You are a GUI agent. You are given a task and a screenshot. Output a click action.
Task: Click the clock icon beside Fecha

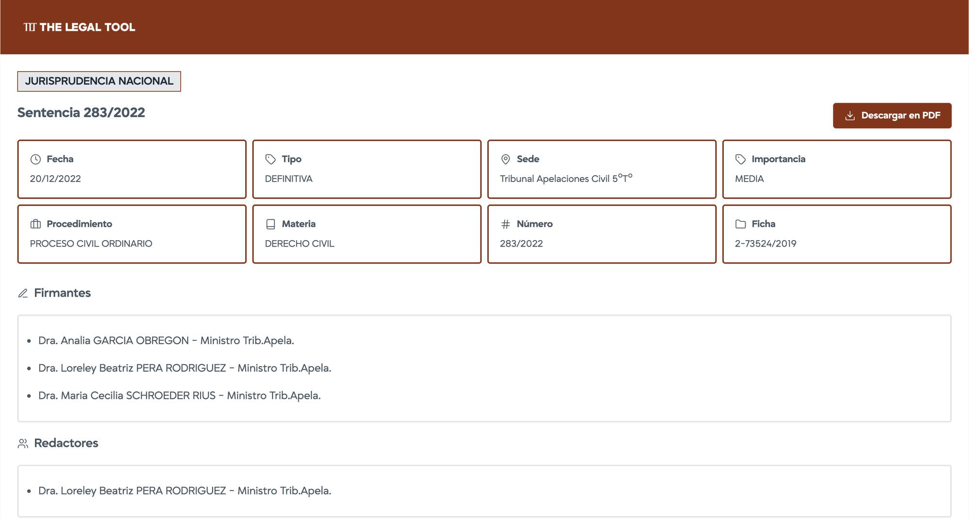click(35, 159)
